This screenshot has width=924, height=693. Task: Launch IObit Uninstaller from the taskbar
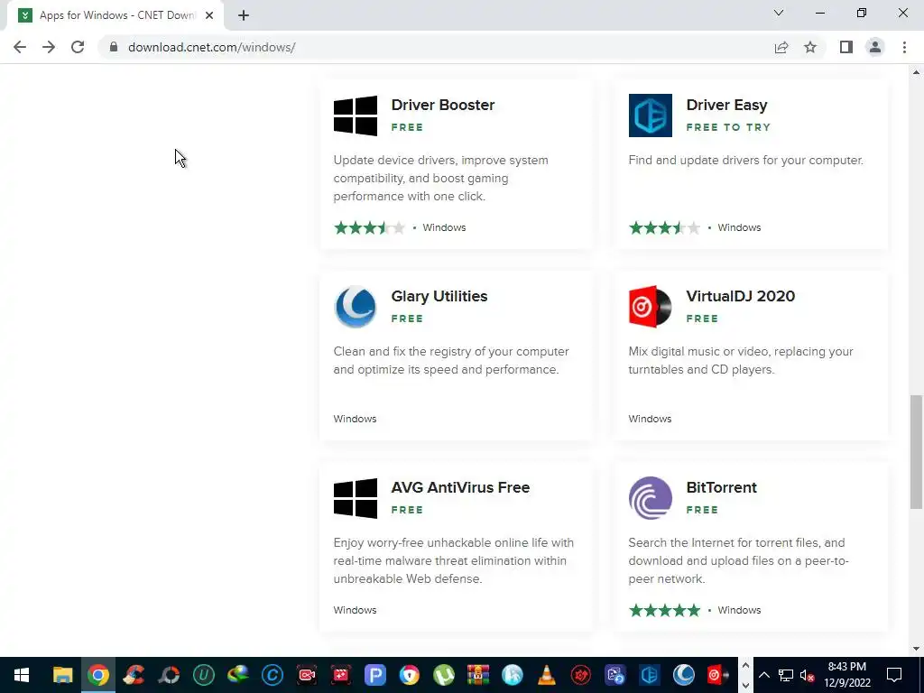tap(203, 675)
